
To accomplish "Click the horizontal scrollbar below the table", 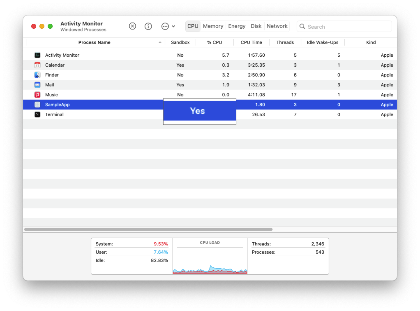I will (x=148, y=229).
